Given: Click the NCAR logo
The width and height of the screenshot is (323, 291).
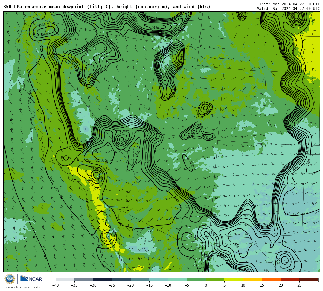Looking at the screenshot, I should point(31,279).
